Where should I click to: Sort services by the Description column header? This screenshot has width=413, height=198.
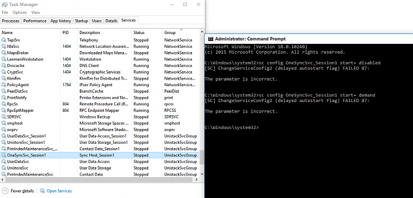105,32
